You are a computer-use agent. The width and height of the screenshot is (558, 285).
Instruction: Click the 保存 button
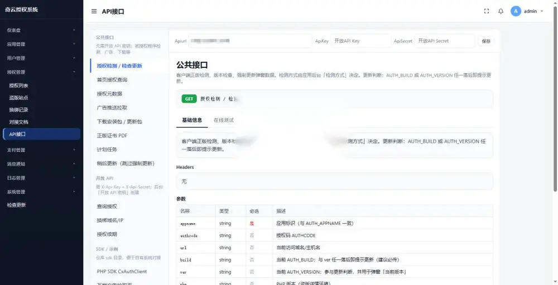coord(486,41)
